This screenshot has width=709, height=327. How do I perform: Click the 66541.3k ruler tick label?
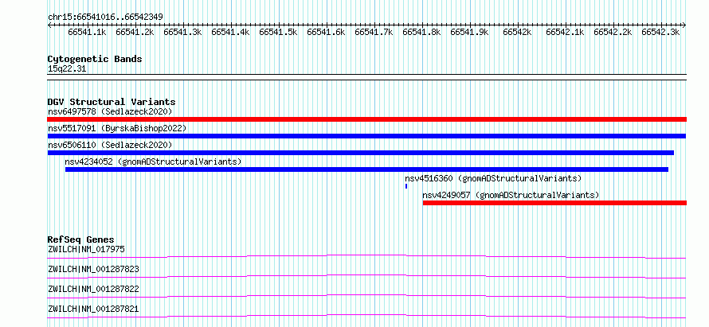182,33
